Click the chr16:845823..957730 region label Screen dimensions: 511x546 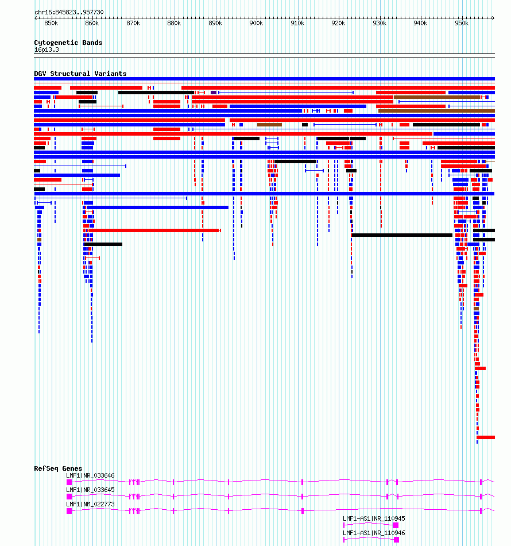coord(69,12)
